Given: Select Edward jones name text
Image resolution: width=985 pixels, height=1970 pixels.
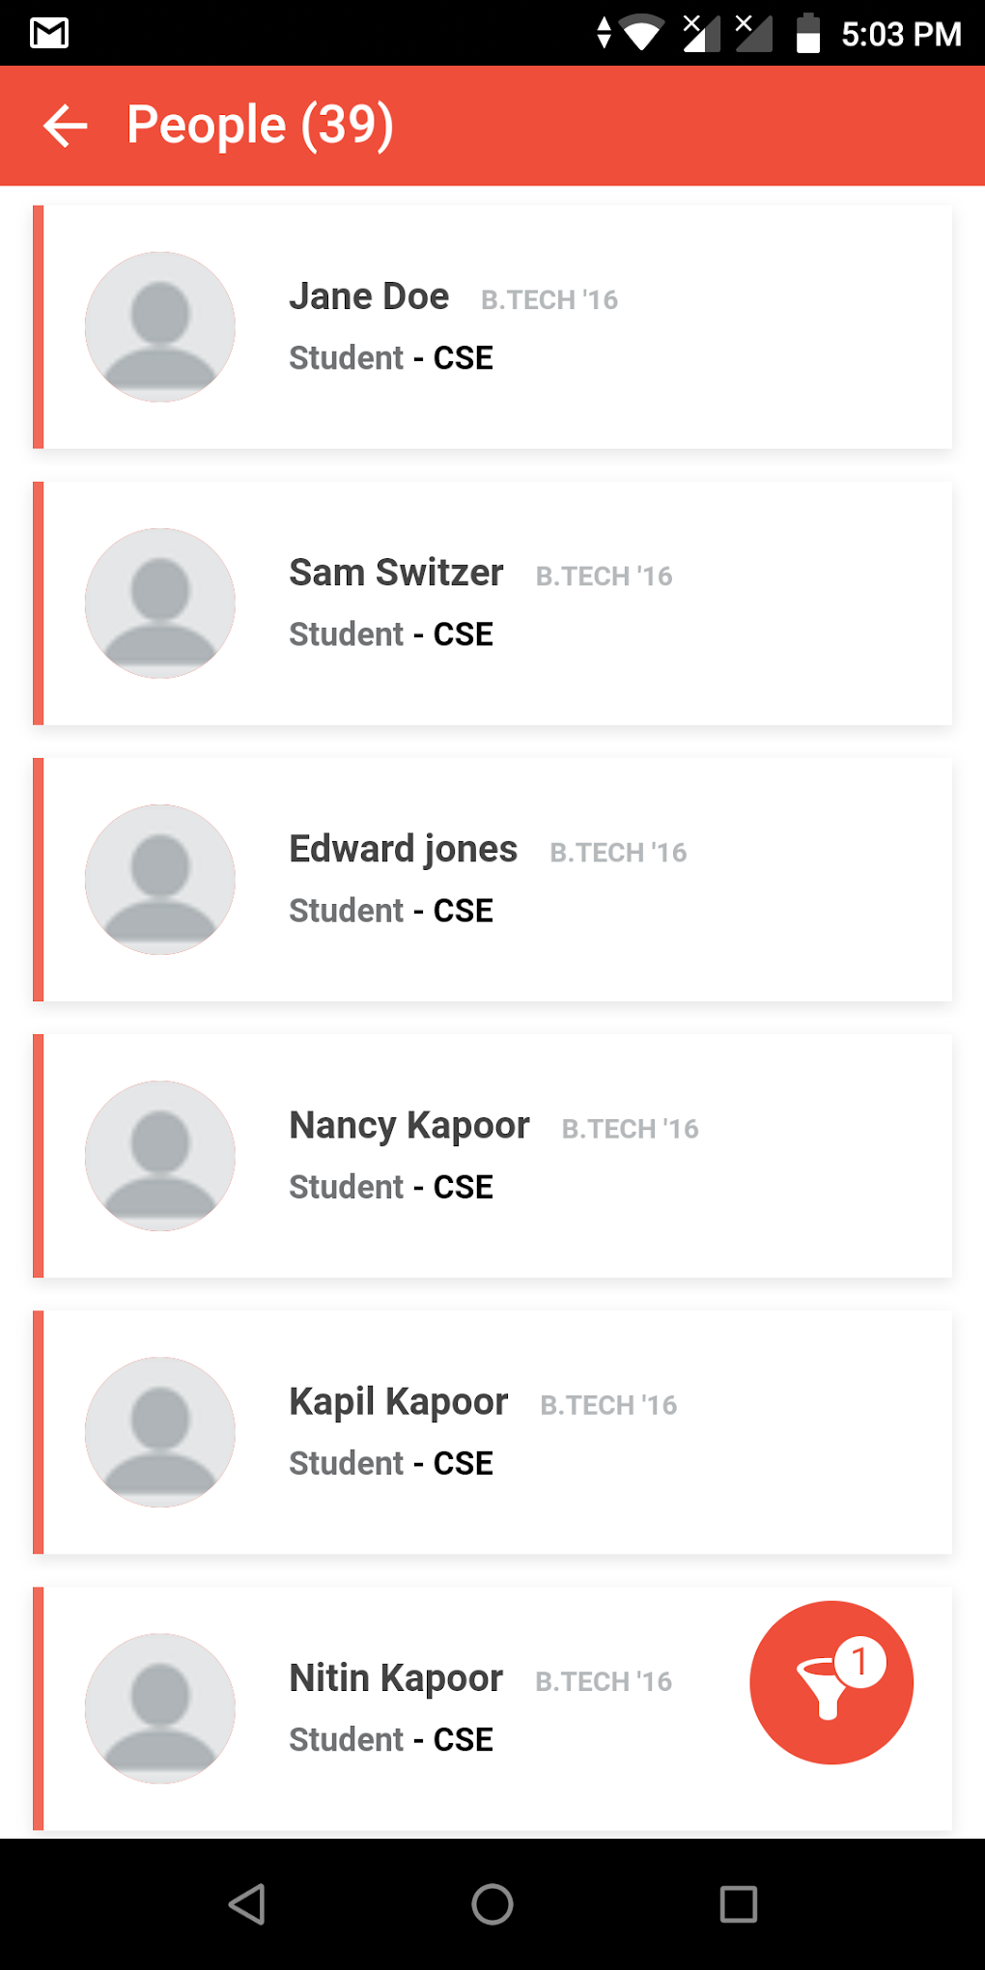Looking at the screenshot, I should [x=403, y=850].
